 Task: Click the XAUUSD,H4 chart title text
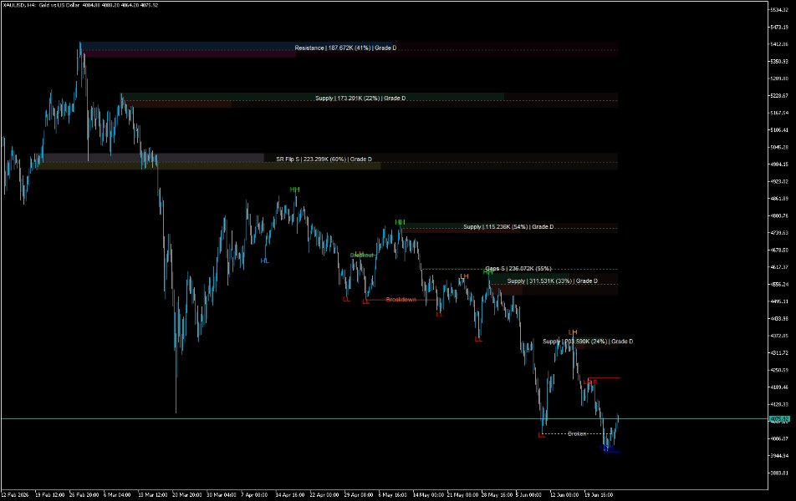coord(18,5)
